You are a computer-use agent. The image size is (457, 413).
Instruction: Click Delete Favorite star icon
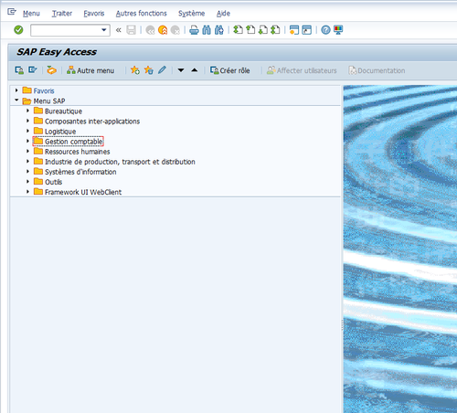point(149,70)
